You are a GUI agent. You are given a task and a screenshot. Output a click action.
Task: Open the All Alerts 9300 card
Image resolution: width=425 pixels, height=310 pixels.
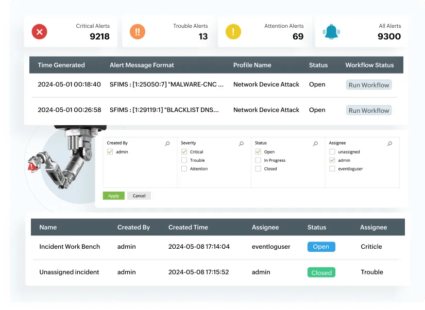pyautogui.click(x=361, y=32)
